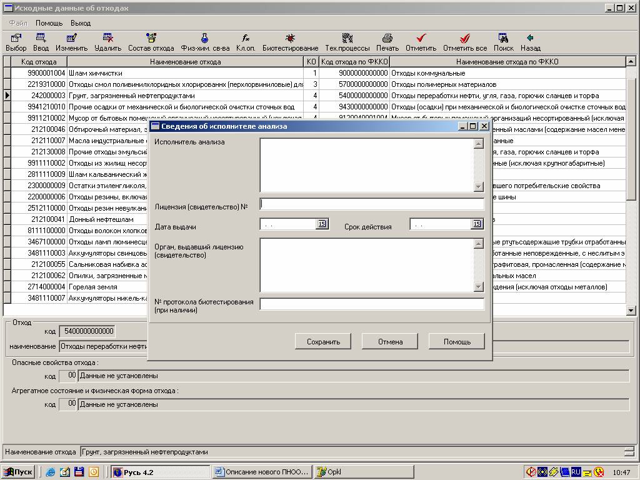
Task: Click the Ввод toolbar icon
Action: coord(41,39)
